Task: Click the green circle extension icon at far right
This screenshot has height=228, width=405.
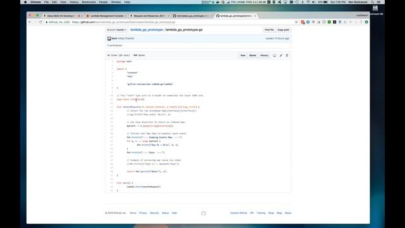Action: [x=366, y=22]
